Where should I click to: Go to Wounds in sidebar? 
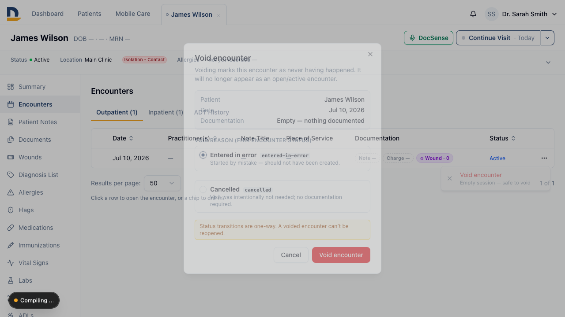coord(40,157)
